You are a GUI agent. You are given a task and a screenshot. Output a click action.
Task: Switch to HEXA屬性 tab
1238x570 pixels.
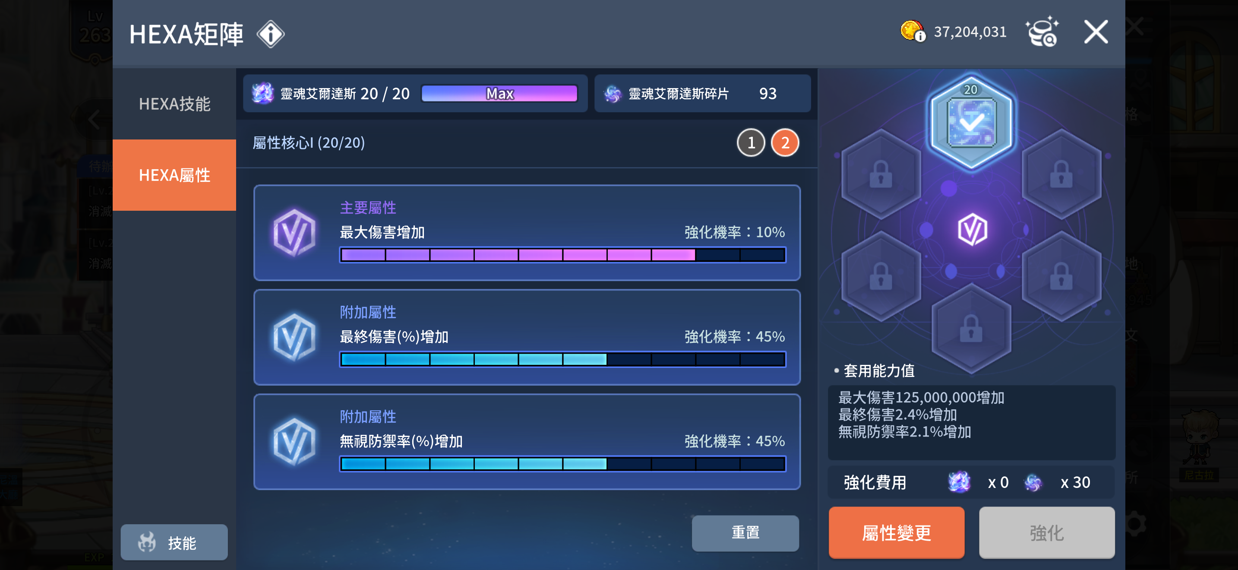(174, 175)
